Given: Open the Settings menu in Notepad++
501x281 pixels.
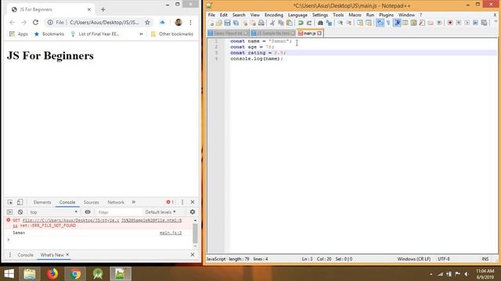Looking at the screenshot, I should click(x=320, y=15).
